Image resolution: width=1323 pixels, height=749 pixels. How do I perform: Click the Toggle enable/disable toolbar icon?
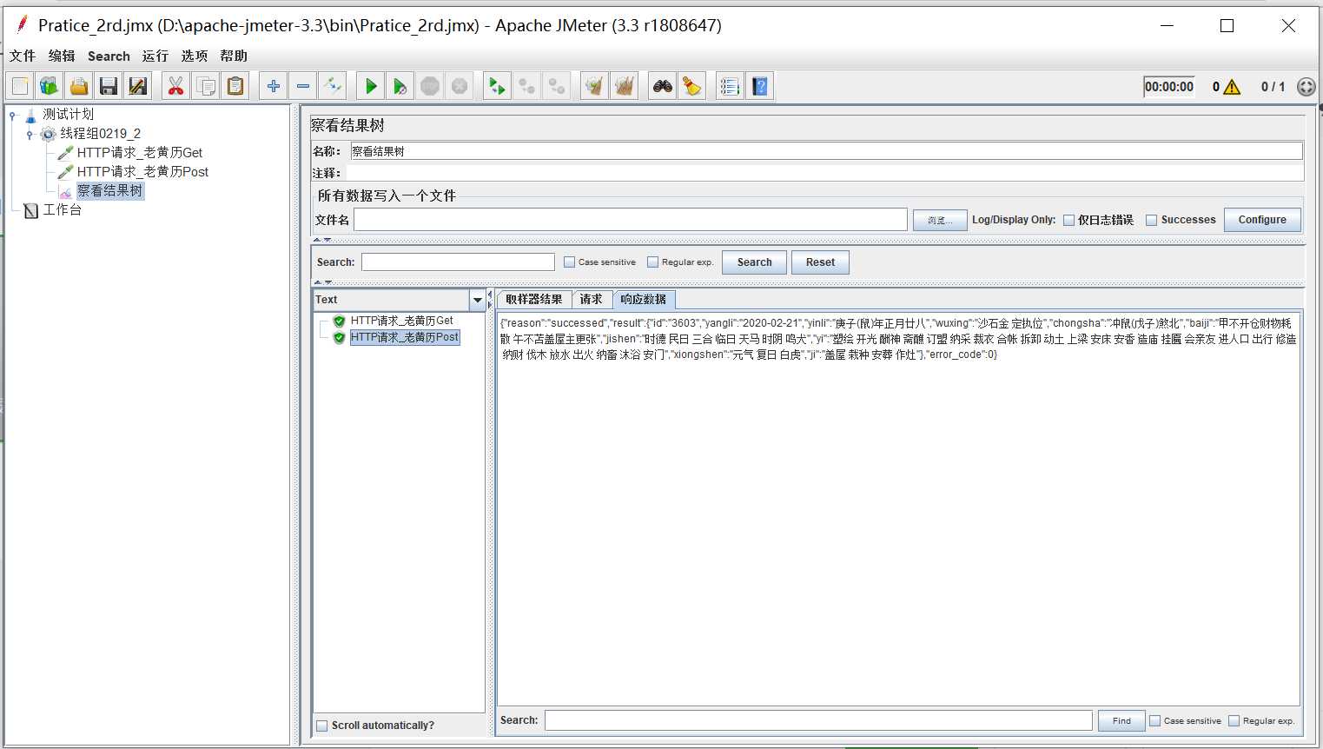coord(333,86)
